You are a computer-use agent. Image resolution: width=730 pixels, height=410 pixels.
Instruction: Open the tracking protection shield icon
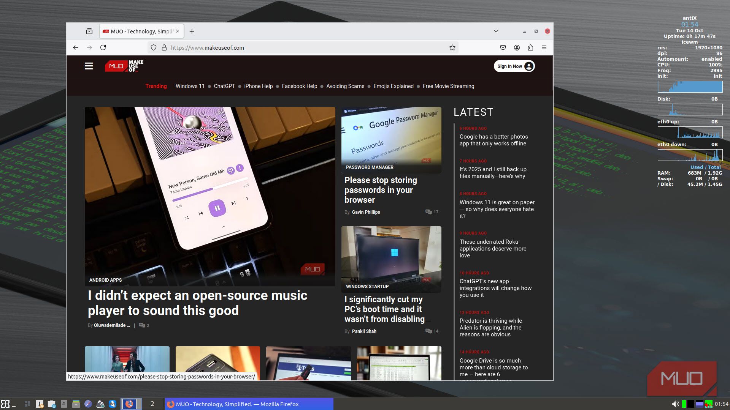154,47
